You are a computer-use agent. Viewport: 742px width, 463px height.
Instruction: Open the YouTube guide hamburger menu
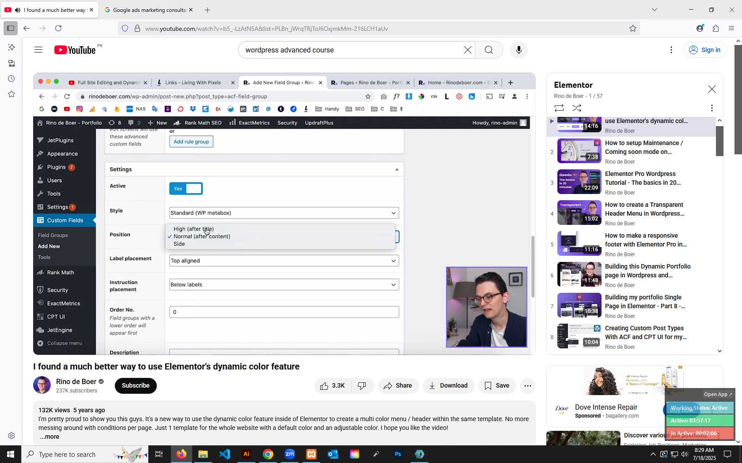coord(38,50)
